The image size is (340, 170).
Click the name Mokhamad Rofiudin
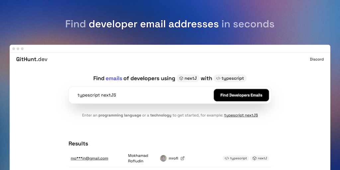click(138, 158)
